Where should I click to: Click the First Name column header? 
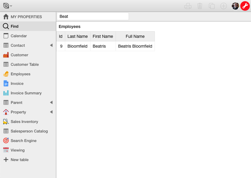103,36
